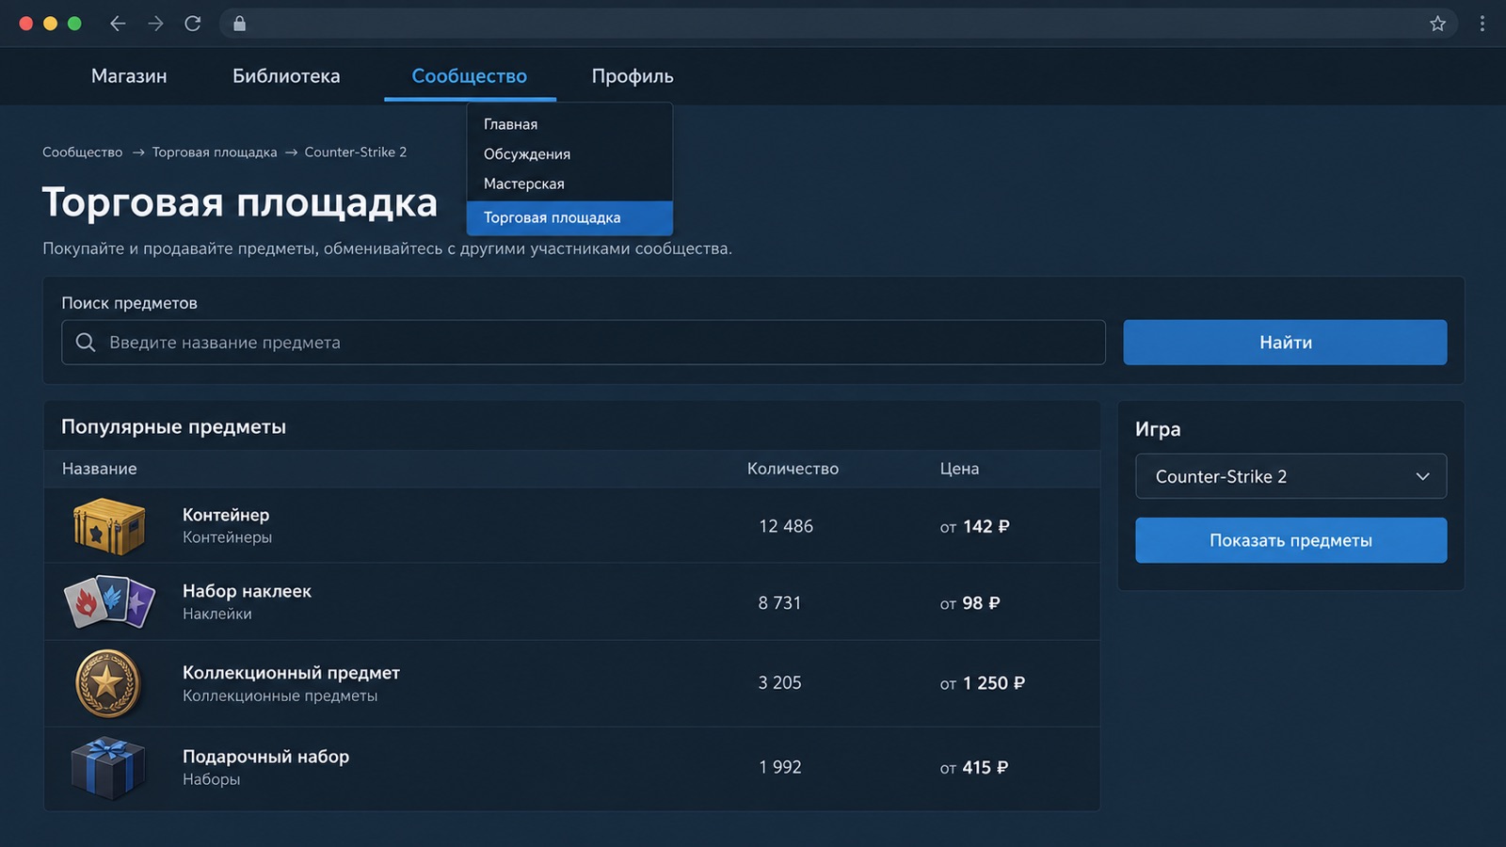Click the Количество column header
This screenshot has width=1506, height=847.
pos(793,469)
